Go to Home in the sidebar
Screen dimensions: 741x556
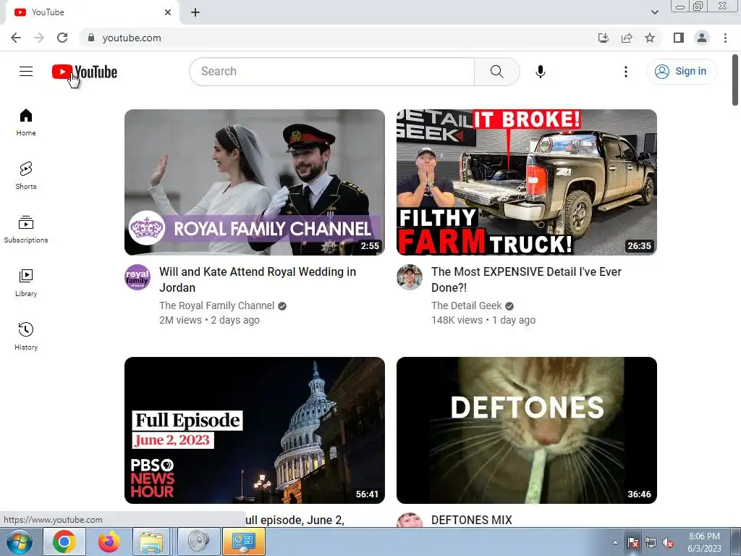[x=26, y=122]
